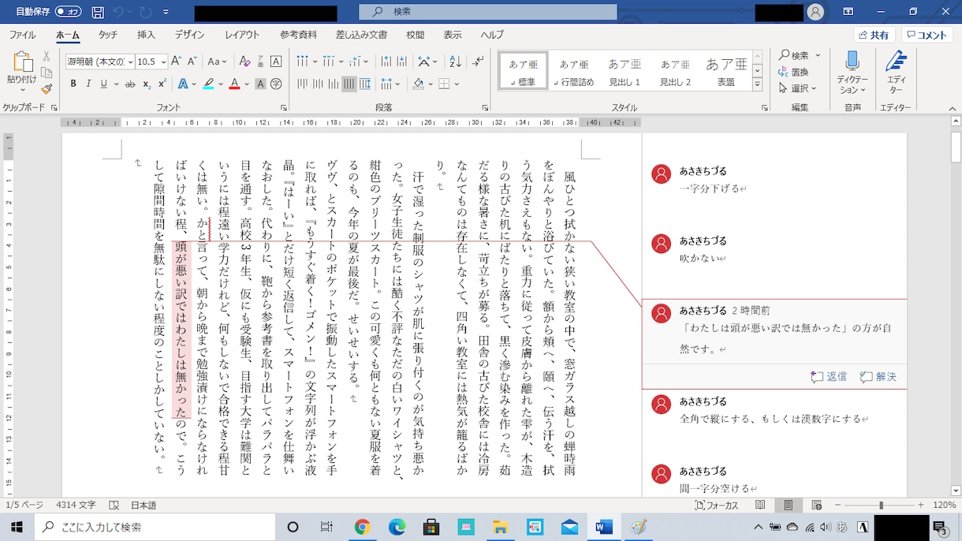Open the ribbon display options icon
The height and width of the screenshot is (541, 962).
[848, 12]
